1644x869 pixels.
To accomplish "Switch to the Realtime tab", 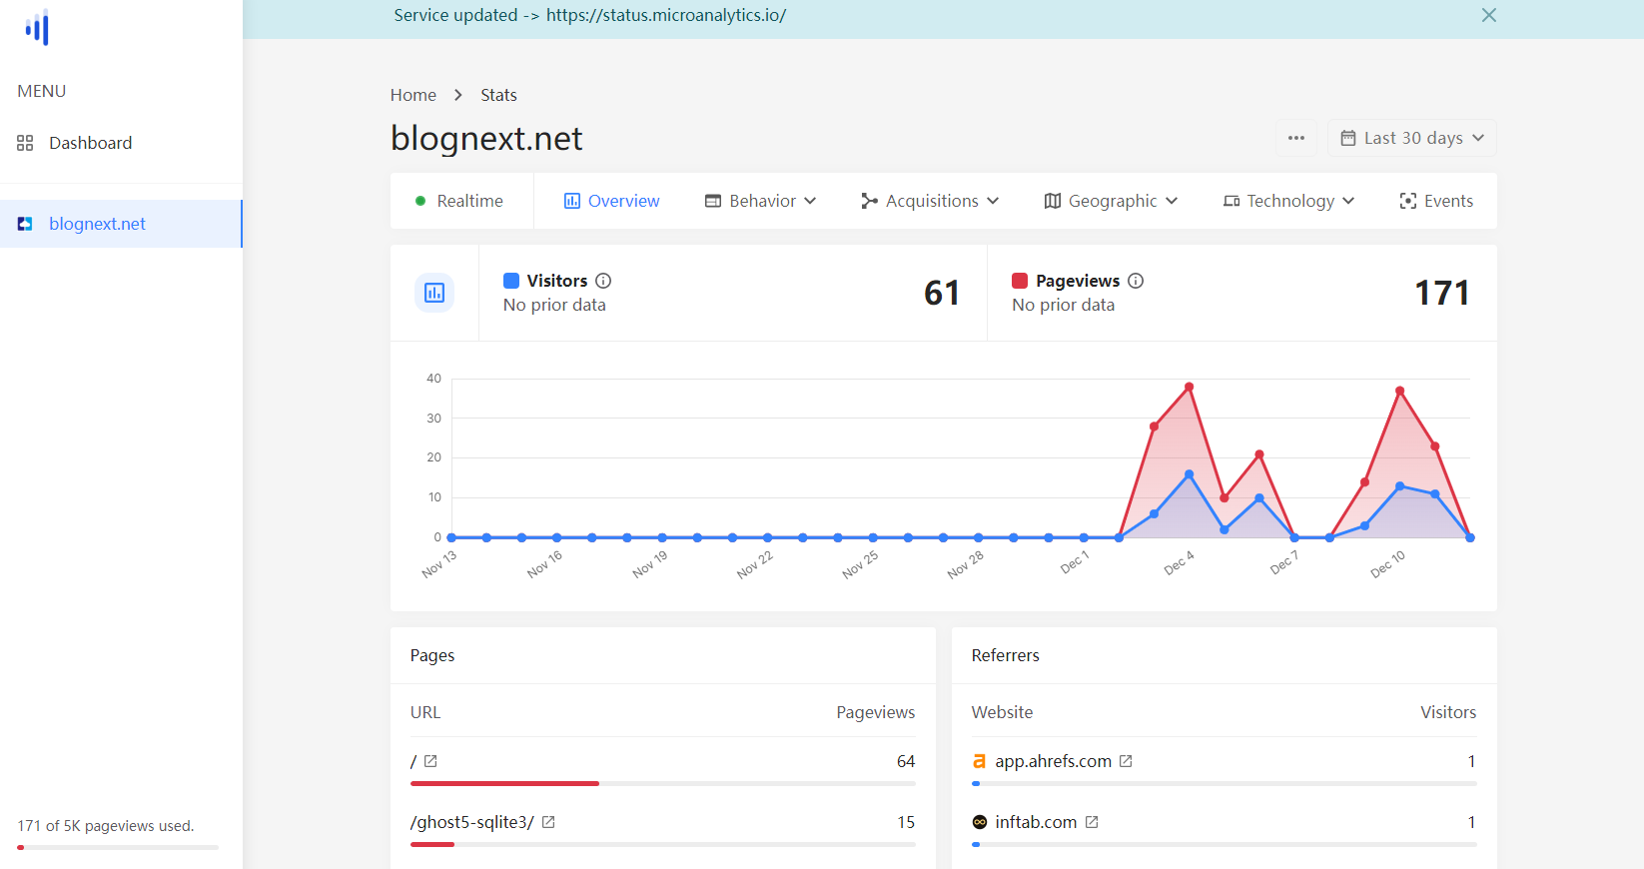I will [460, 201].
